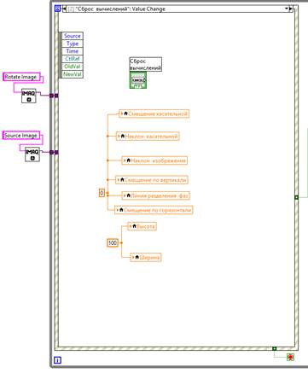Click the red loop stop condition terminal
This screenshot has width=308, height=373.
coord(290,357)
